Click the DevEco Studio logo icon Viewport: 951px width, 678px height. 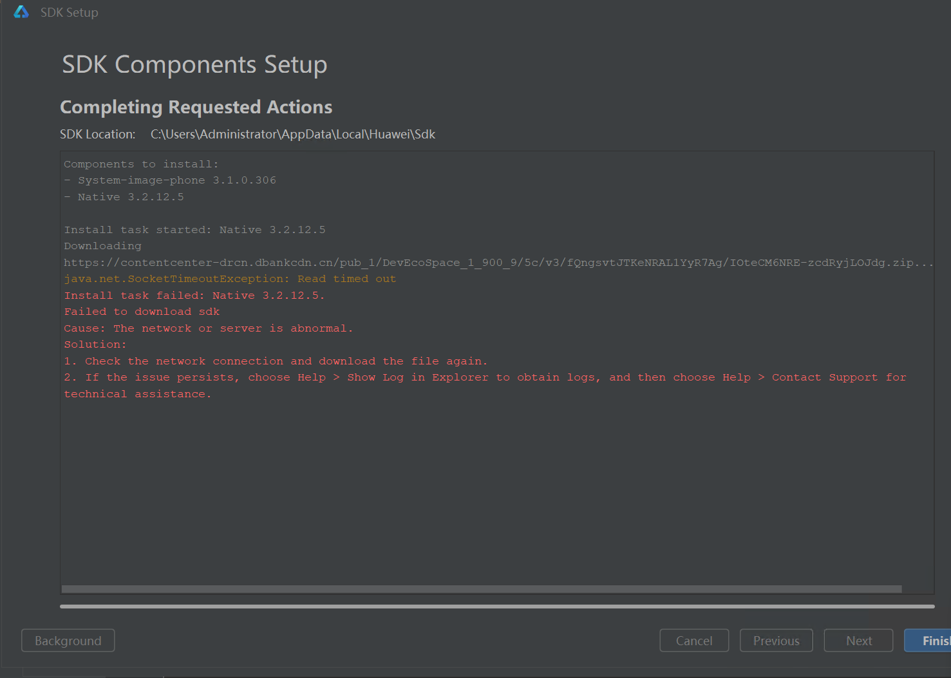coord(21,12)
